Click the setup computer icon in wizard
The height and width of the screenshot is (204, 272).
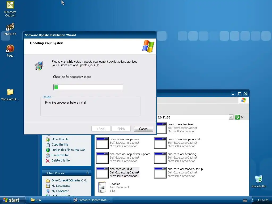click(x=39, y=66)
